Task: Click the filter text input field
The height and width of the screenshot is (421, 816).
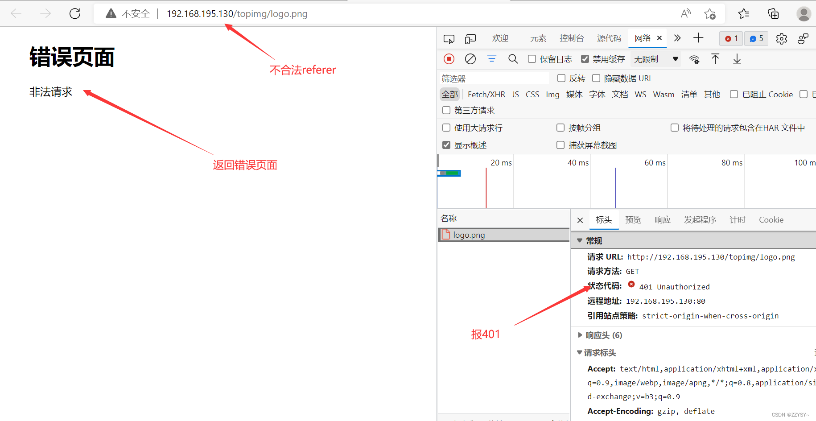Action: coord(494,78)
